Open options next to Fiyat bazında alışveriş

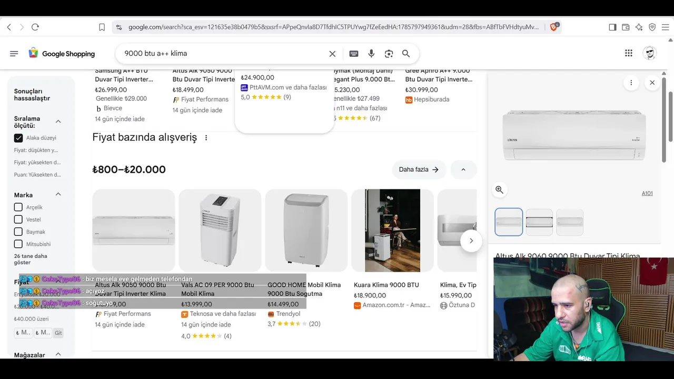point(206,138)
